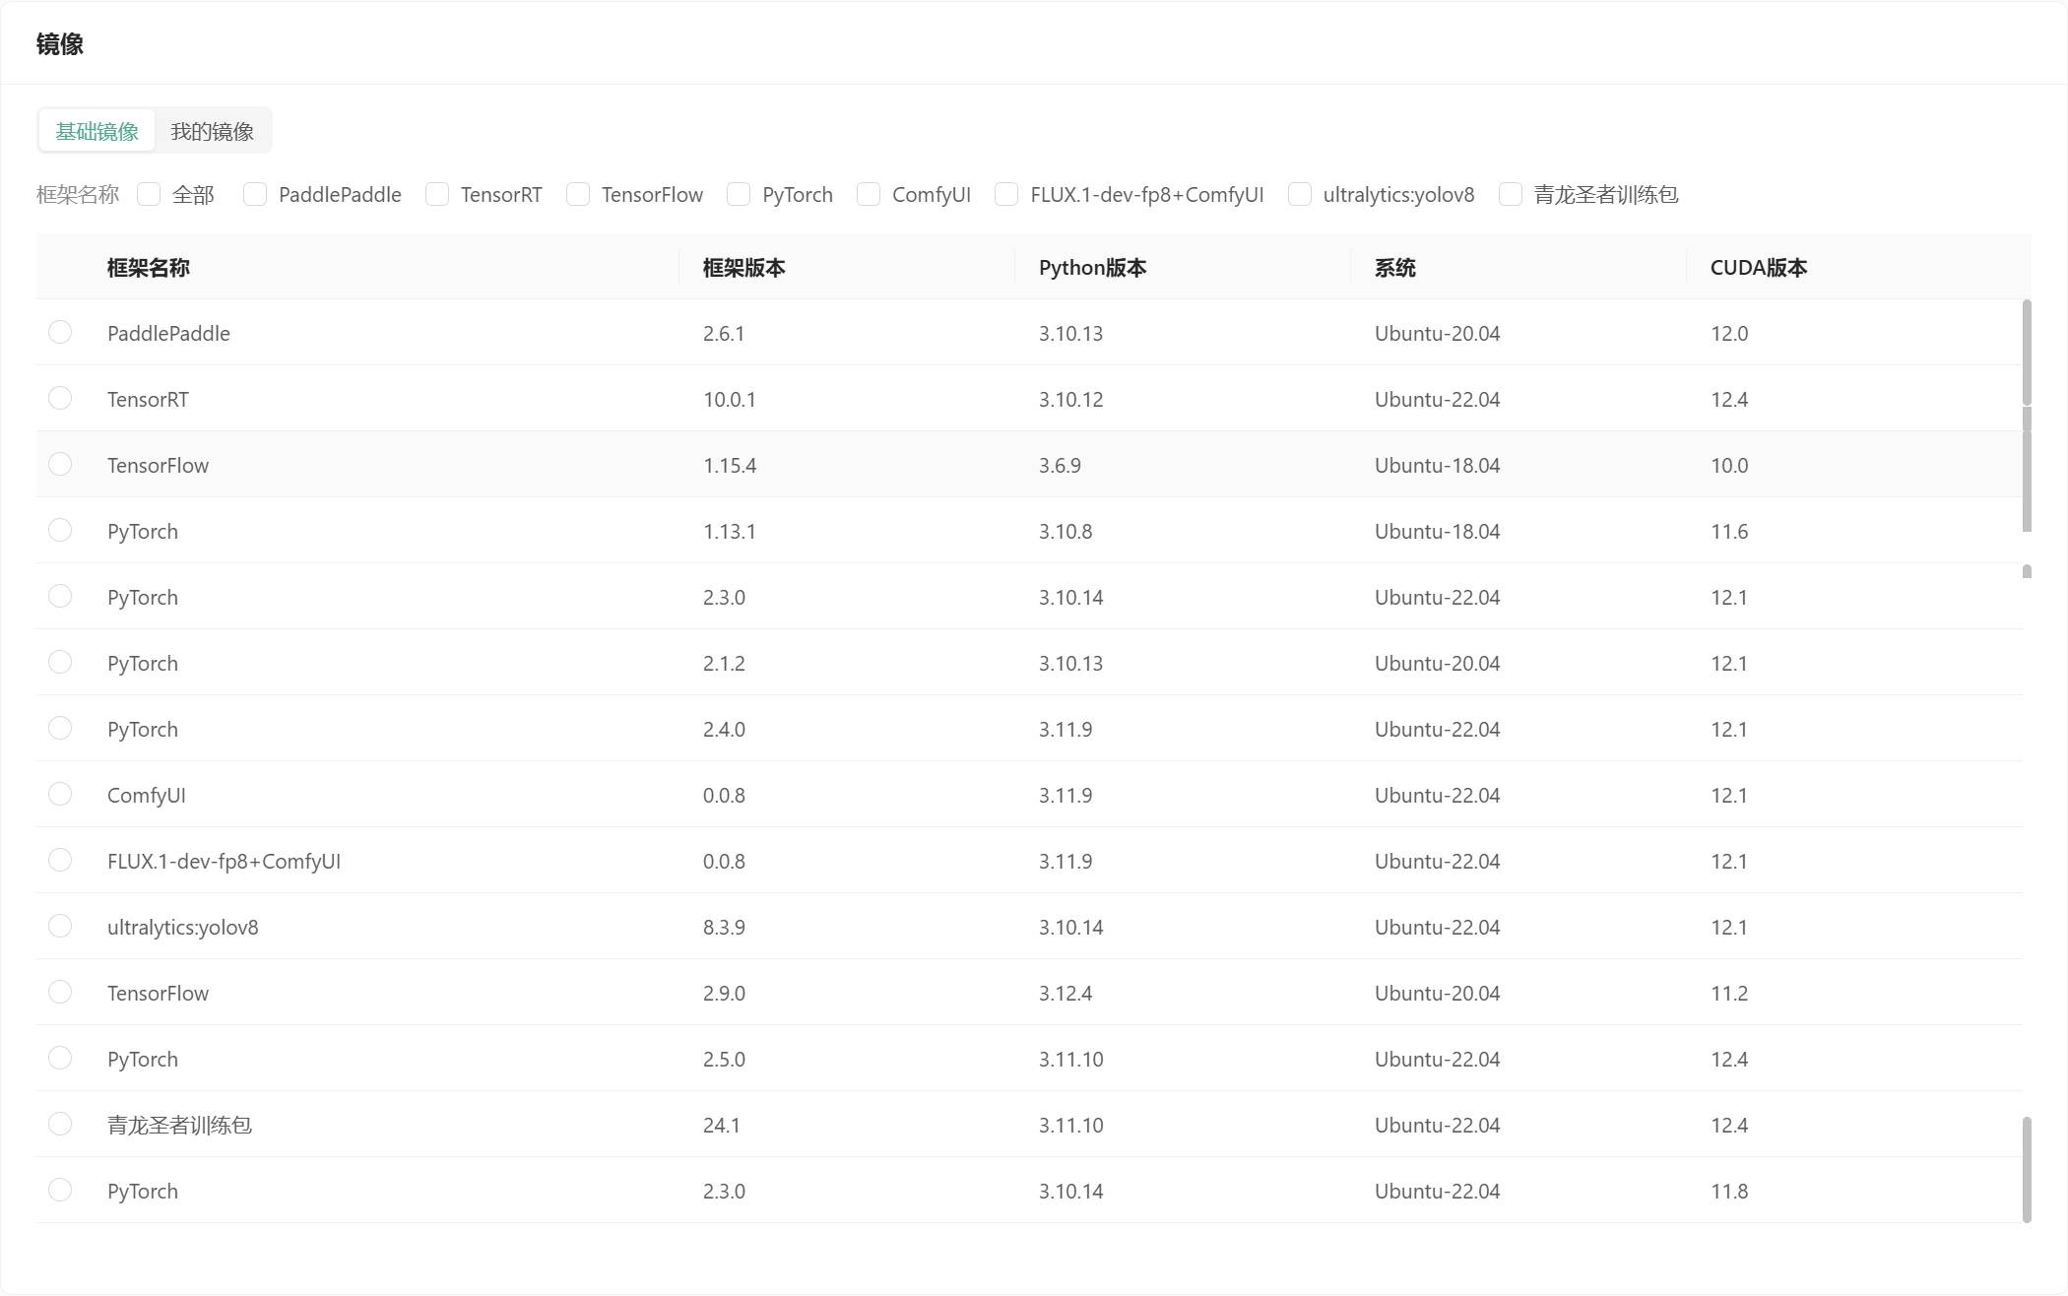The height and width of the screenshot is (1296, 2068).
Task: Click Python 3.10.12 cell in TensorRT row
Action: (1070, 400)
